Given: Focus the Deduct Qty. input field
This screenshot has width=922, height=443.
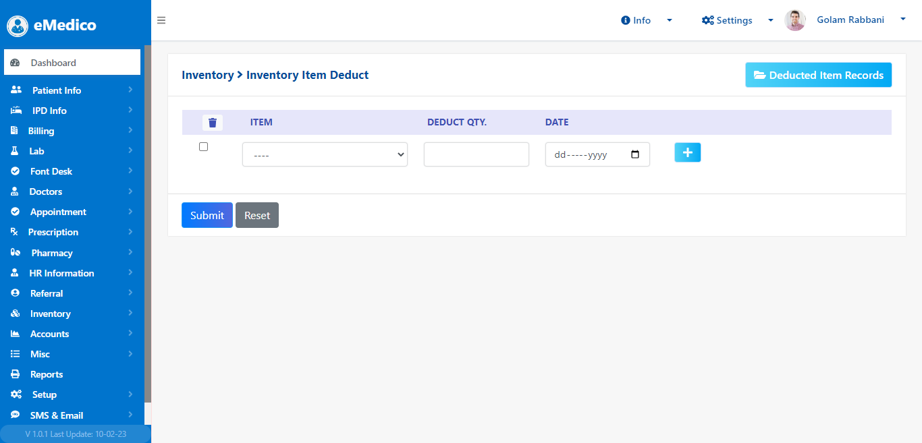Looking at the screenshot, I should [x=477, y=154].
